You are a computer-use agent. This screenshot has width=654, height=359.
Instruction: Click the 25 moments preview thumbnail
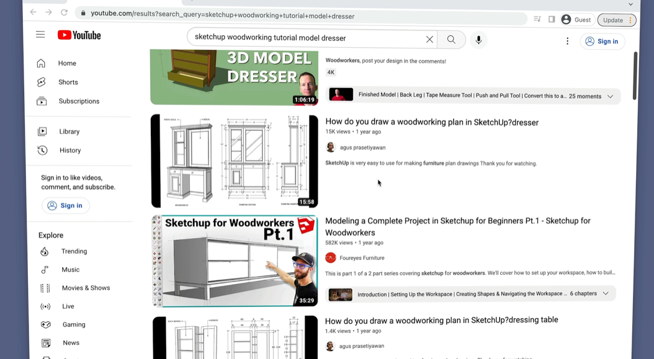point(341,95)
